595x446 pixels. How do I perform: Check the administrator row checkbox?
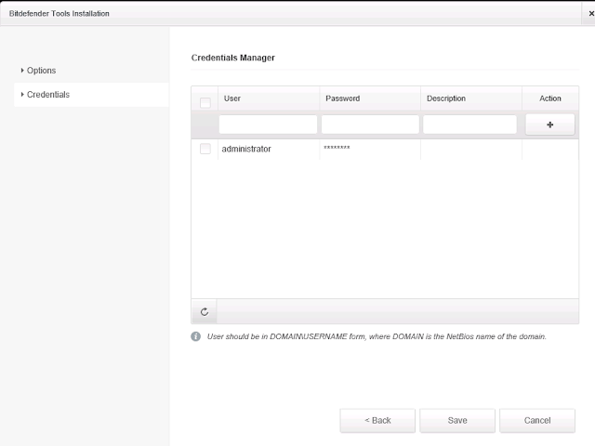coord(205,149)
